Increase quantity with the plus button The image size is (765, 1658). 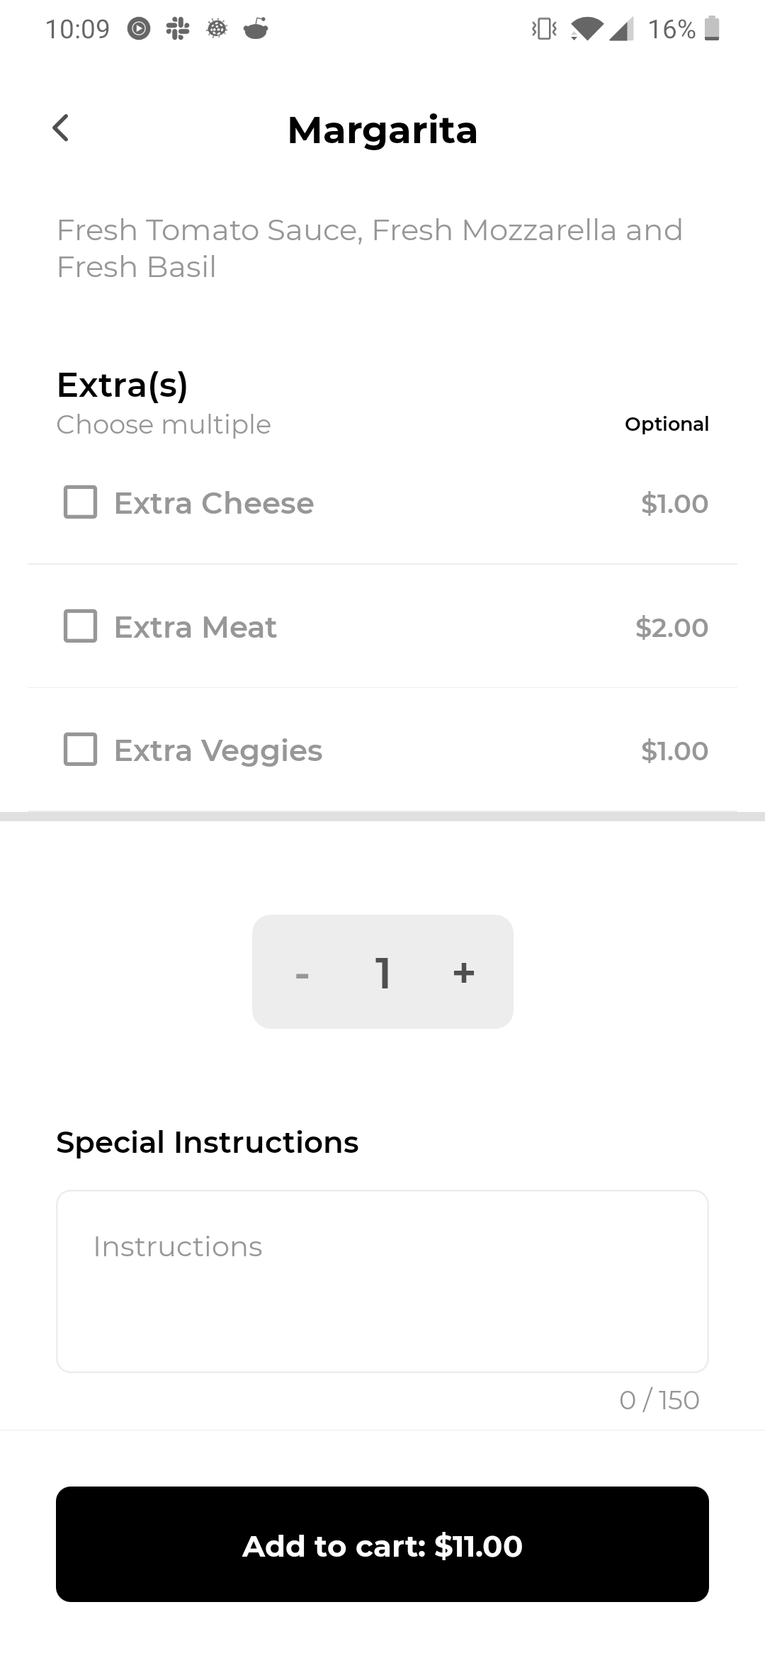(464, 972)
